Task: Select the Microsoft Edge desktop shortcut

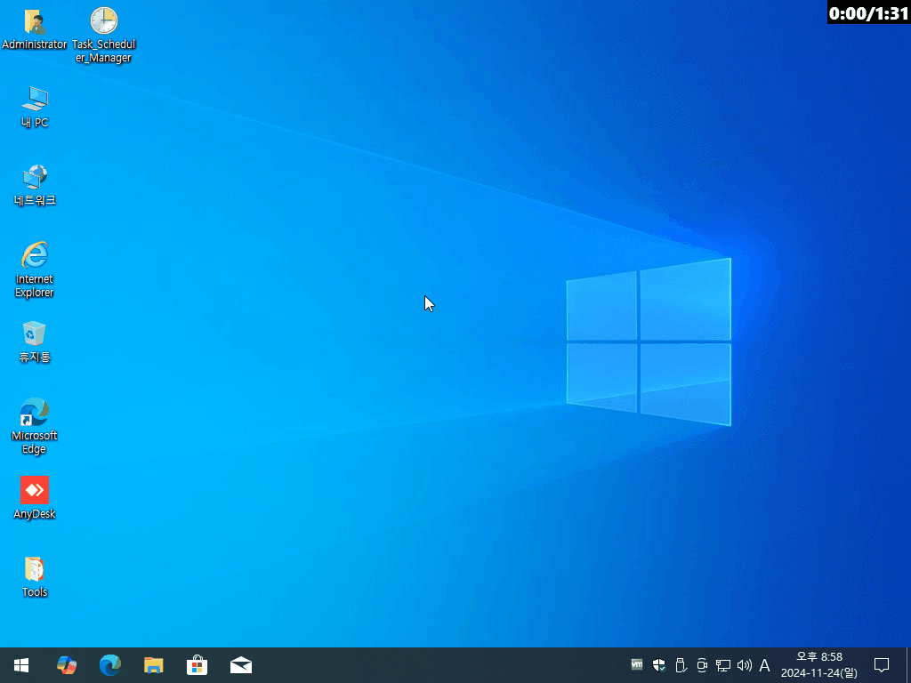Action: 35,426
